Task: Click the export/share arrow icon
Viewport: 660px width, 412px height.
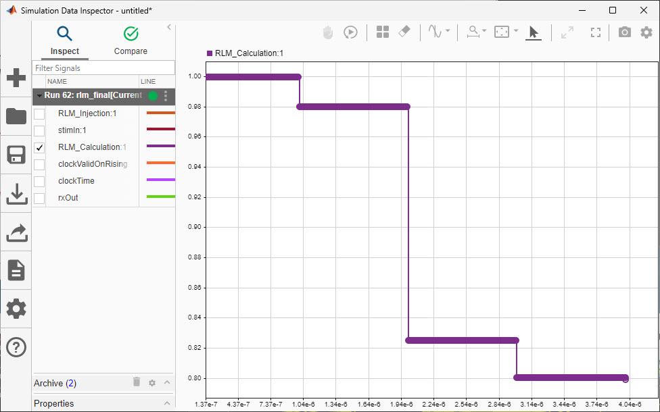Action: 16,232
